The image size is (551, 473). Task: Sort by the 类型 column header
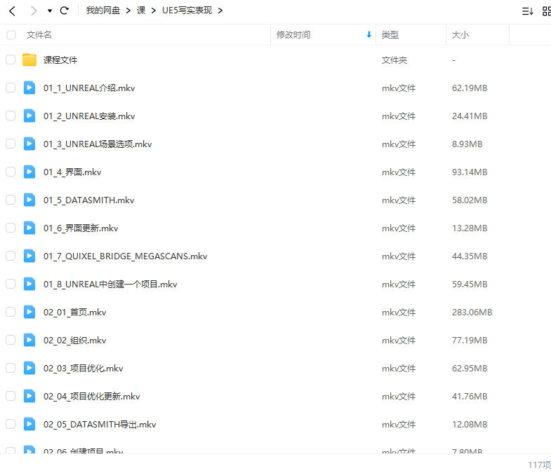(x=390, y=34)
